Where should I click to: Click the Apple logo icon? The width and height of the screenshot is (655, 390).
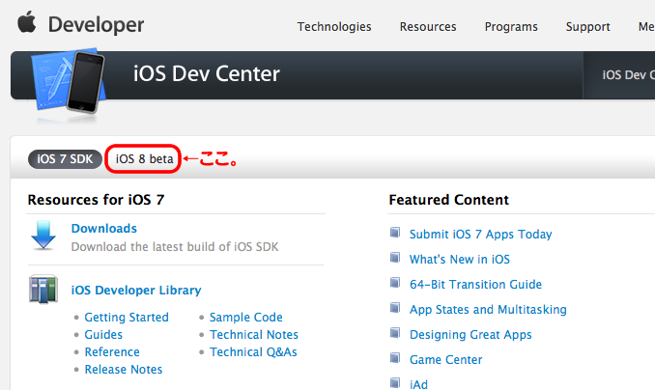click(x=27, y=22)
